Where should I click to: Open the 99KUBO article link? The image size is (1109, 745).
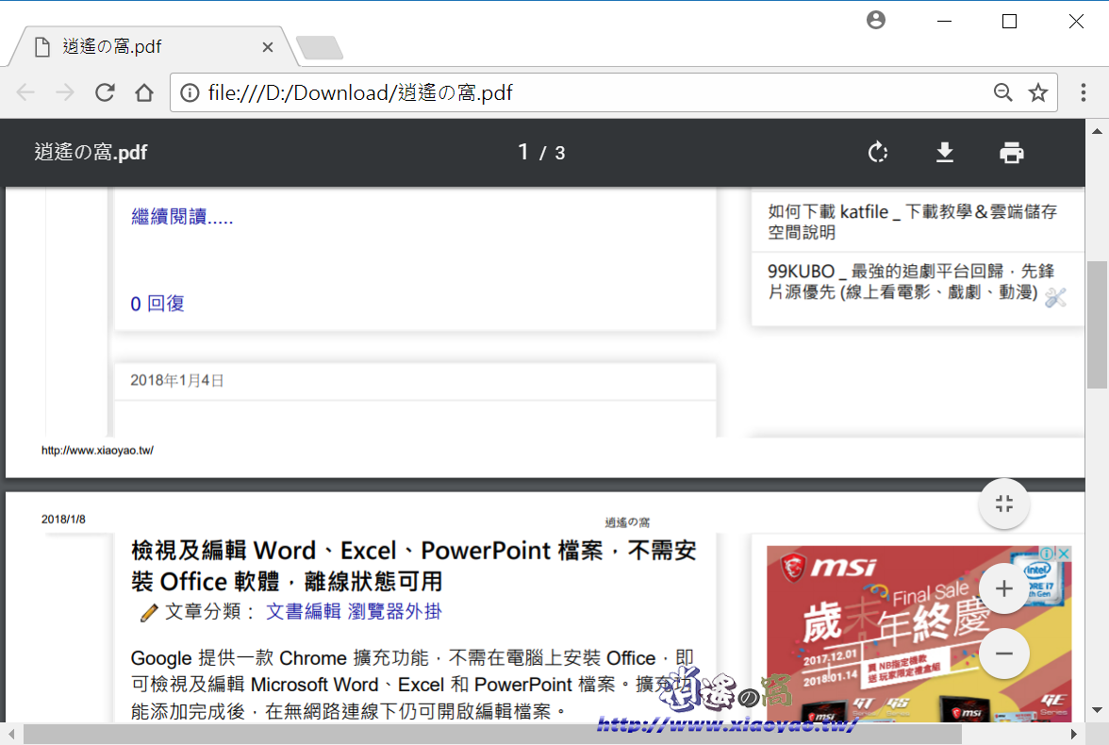(911, 281)
